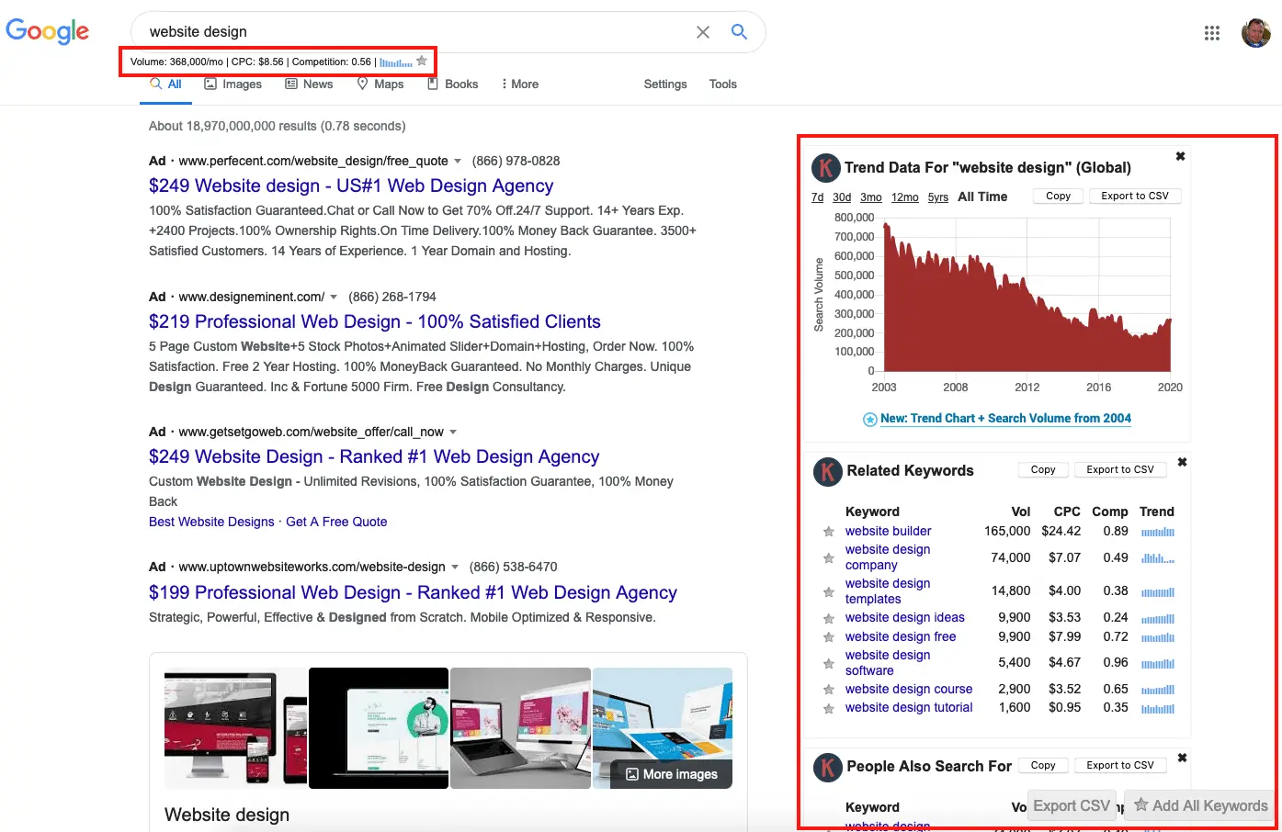Viewport: 1282px width, 832px height.
Task: Open the dark laptop mockup image thumbnail
Action: (379, 728)
